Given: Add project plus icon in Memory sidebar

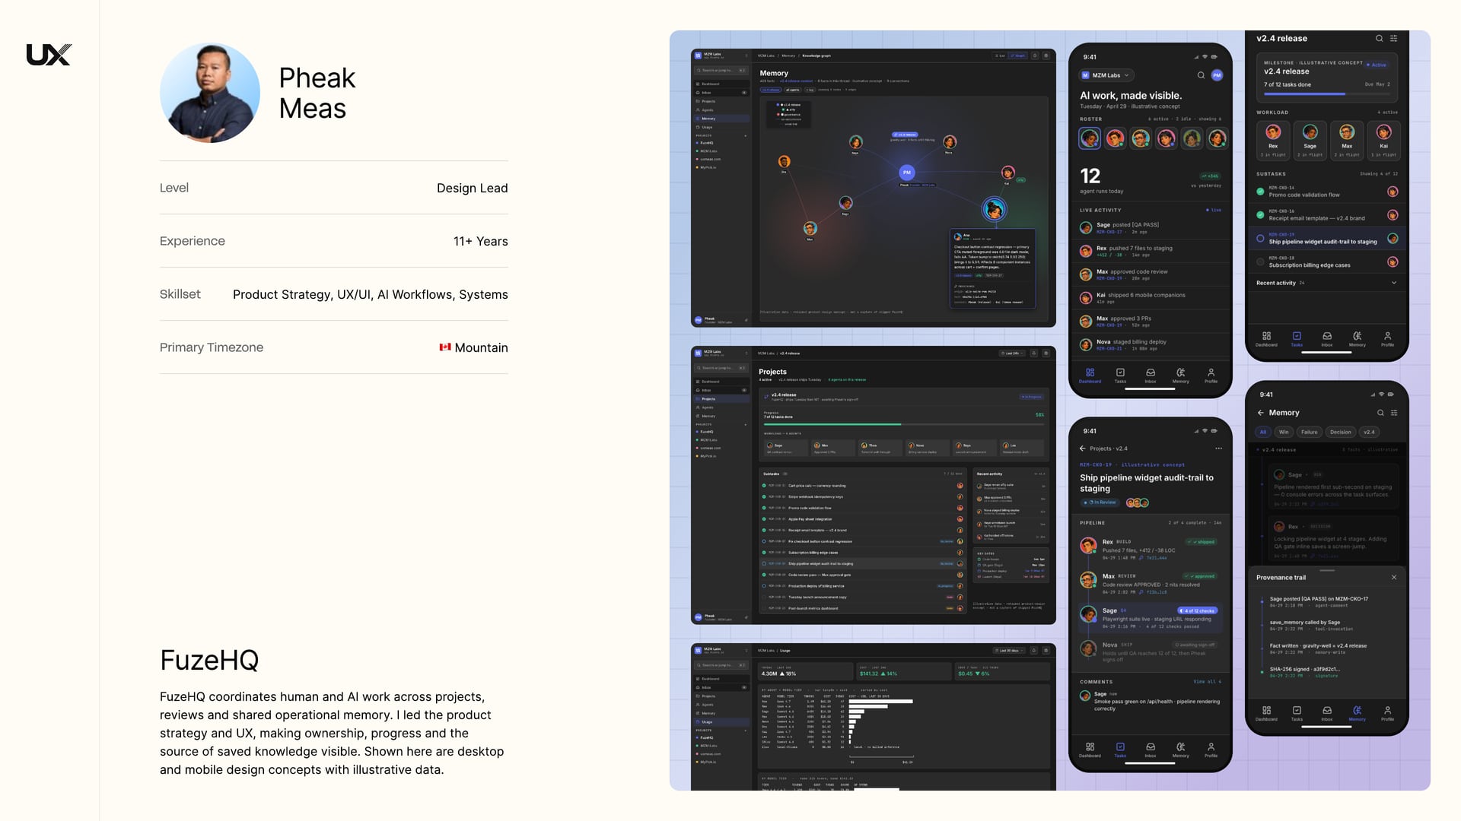Looking at the screenshot, I should (x=745, y=135).
